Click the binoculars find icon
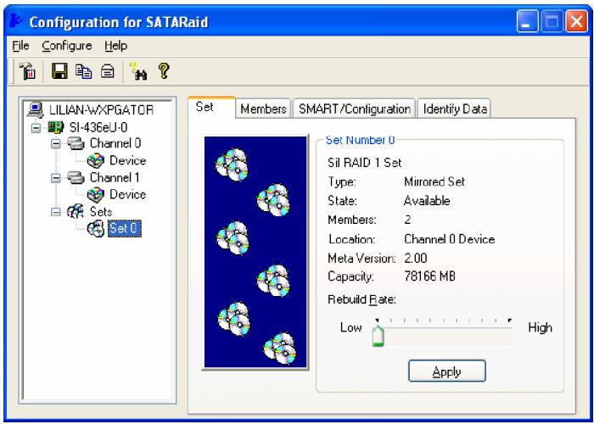The image size is (594, 424). [x=138, y=71]
